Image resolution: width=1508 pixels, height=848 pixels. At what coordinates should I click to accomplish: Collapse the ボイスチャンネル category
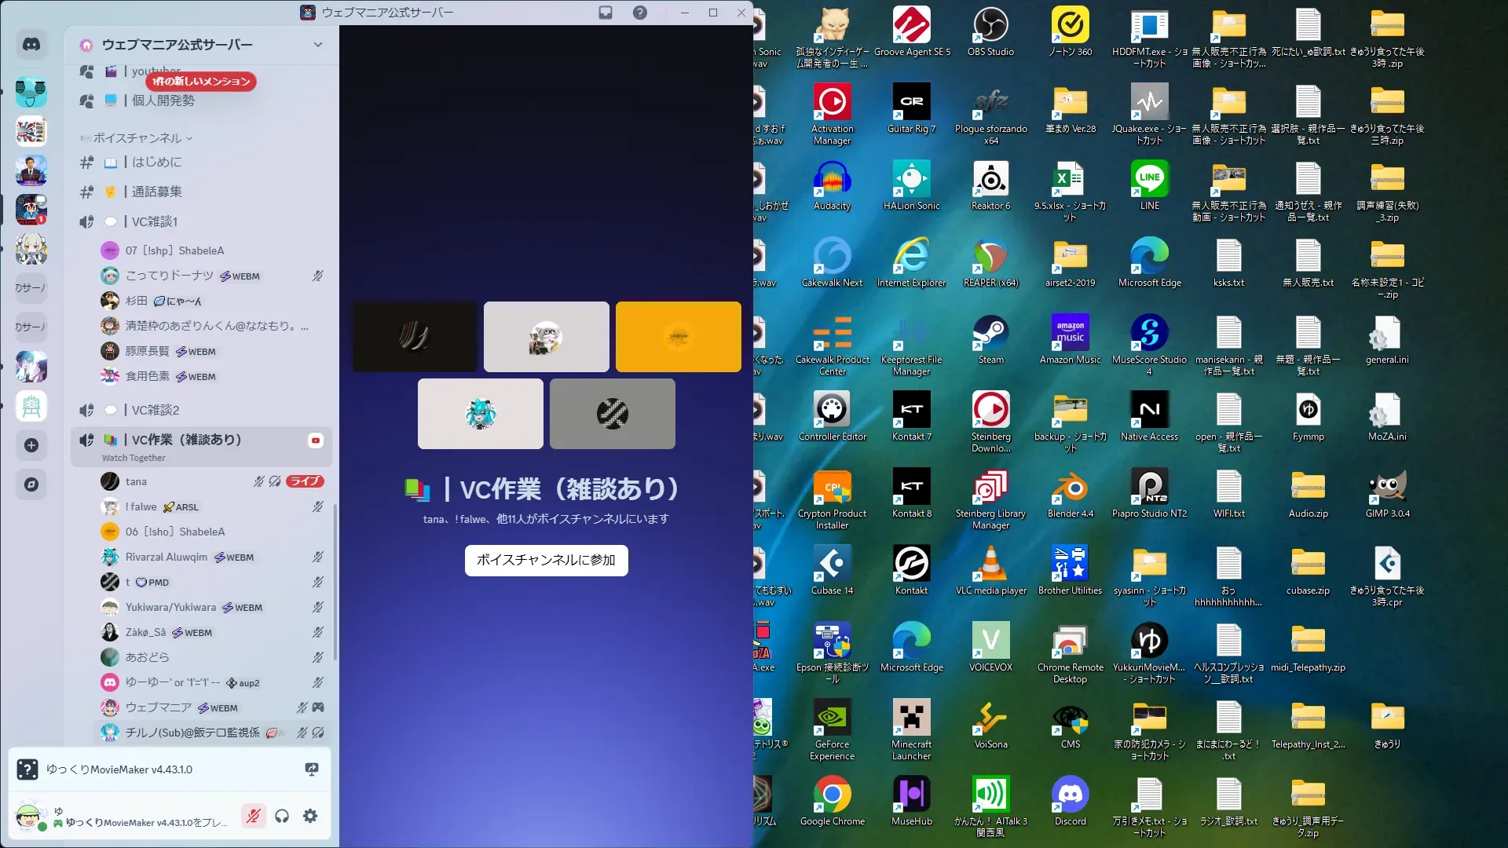tap(137, 138)
